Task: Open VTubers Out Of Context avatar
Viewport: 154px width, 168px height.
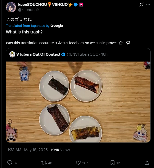Action: (12, 54)
